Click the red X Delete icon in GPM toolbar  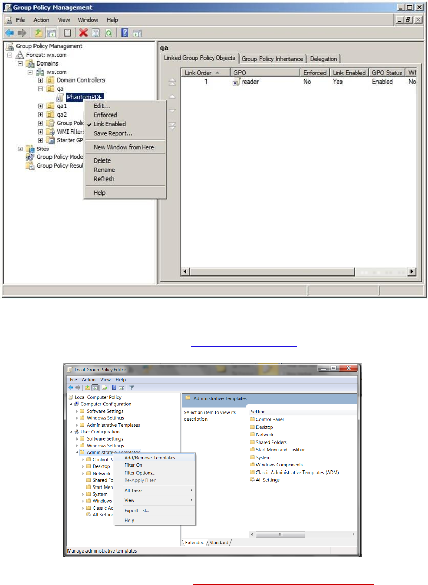point(83,33)
